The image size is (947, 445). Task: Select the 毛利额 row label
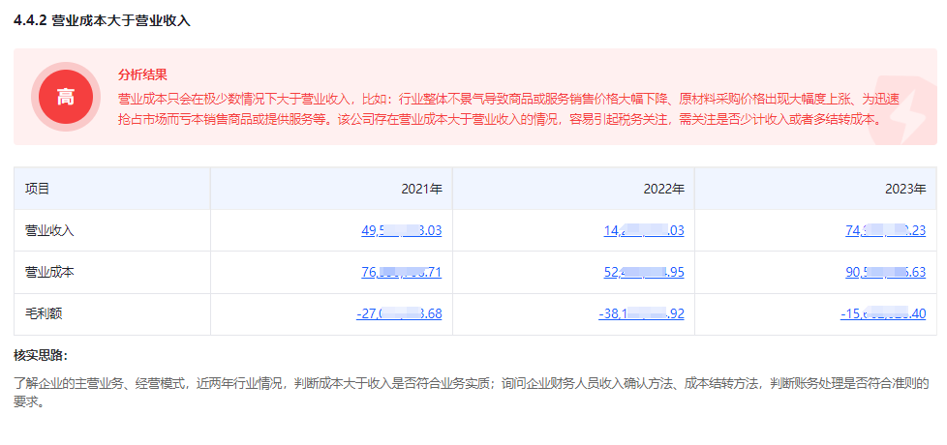[x=44, y=313]
